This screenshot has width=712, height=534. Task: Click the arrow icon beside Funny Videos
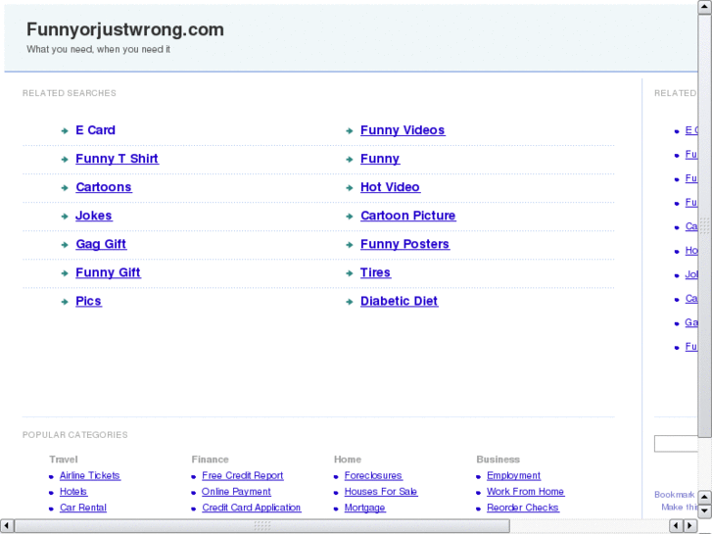click(350, 131)
